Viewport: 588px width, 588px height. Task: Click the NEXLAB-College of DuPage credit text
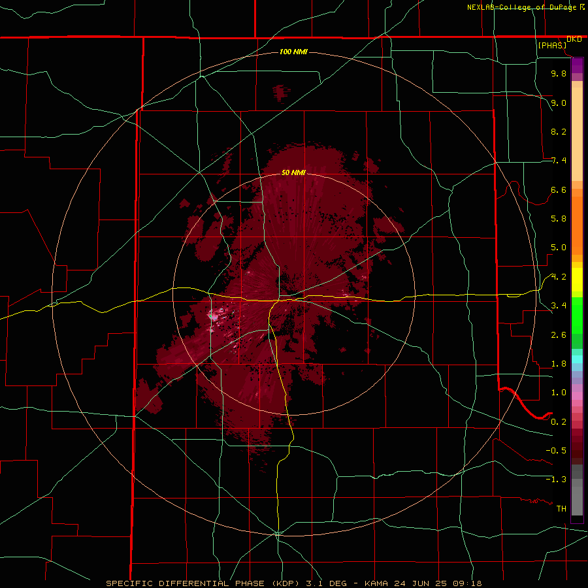pos(522,7)
